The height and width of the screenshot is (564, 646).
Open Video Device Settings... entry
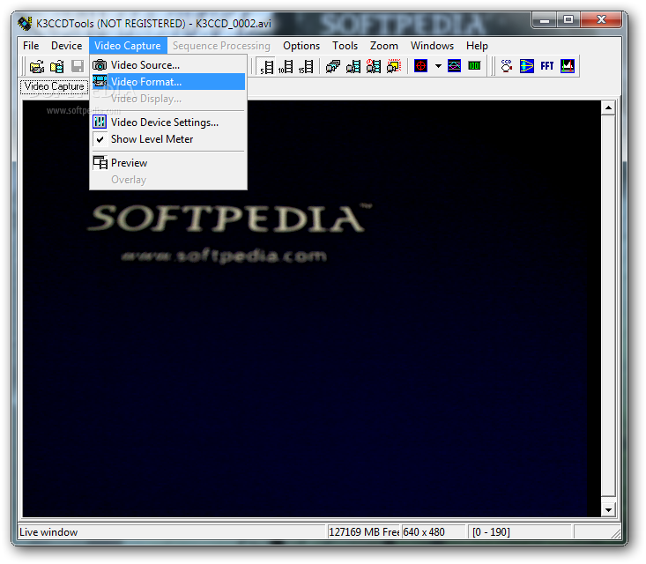coord(168,122)
